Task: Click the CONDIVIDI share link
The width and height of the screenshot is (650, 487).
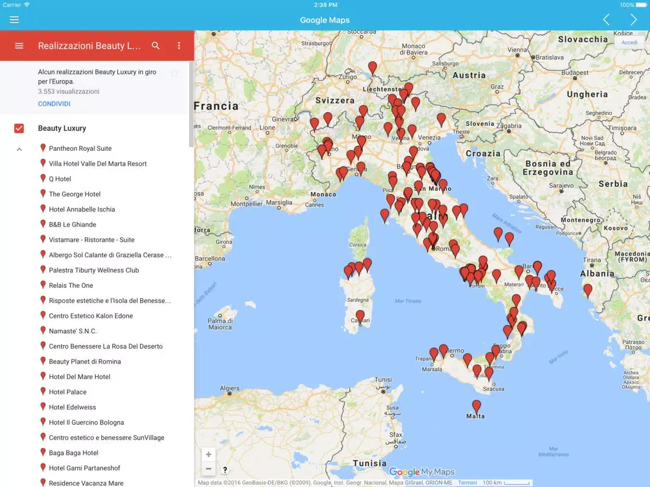Action: (54, 103)
